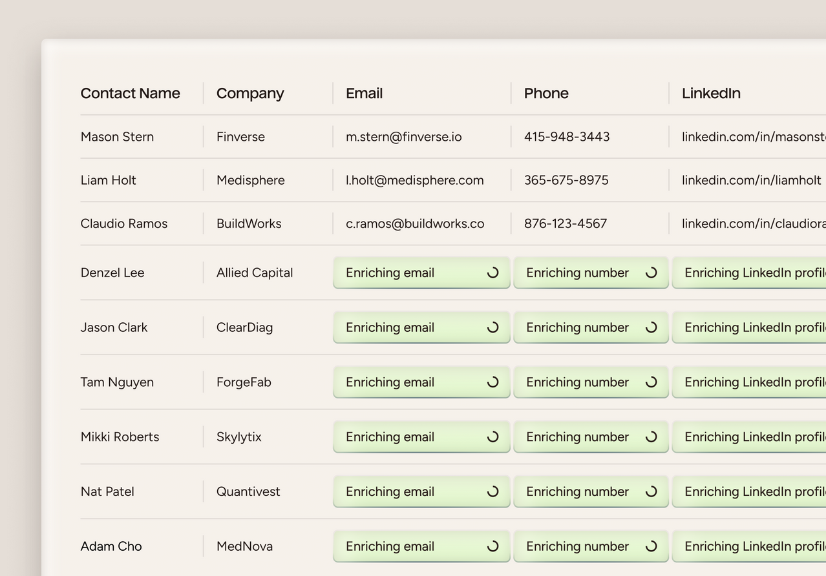Viewport: 826px width, 576px height.
Task: Select the Quantivest company cell
Action: point(248,491)
